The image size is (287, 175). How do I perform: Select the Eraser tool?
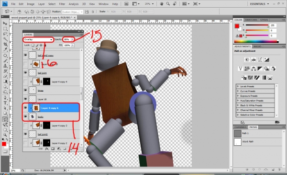(5, 76)
